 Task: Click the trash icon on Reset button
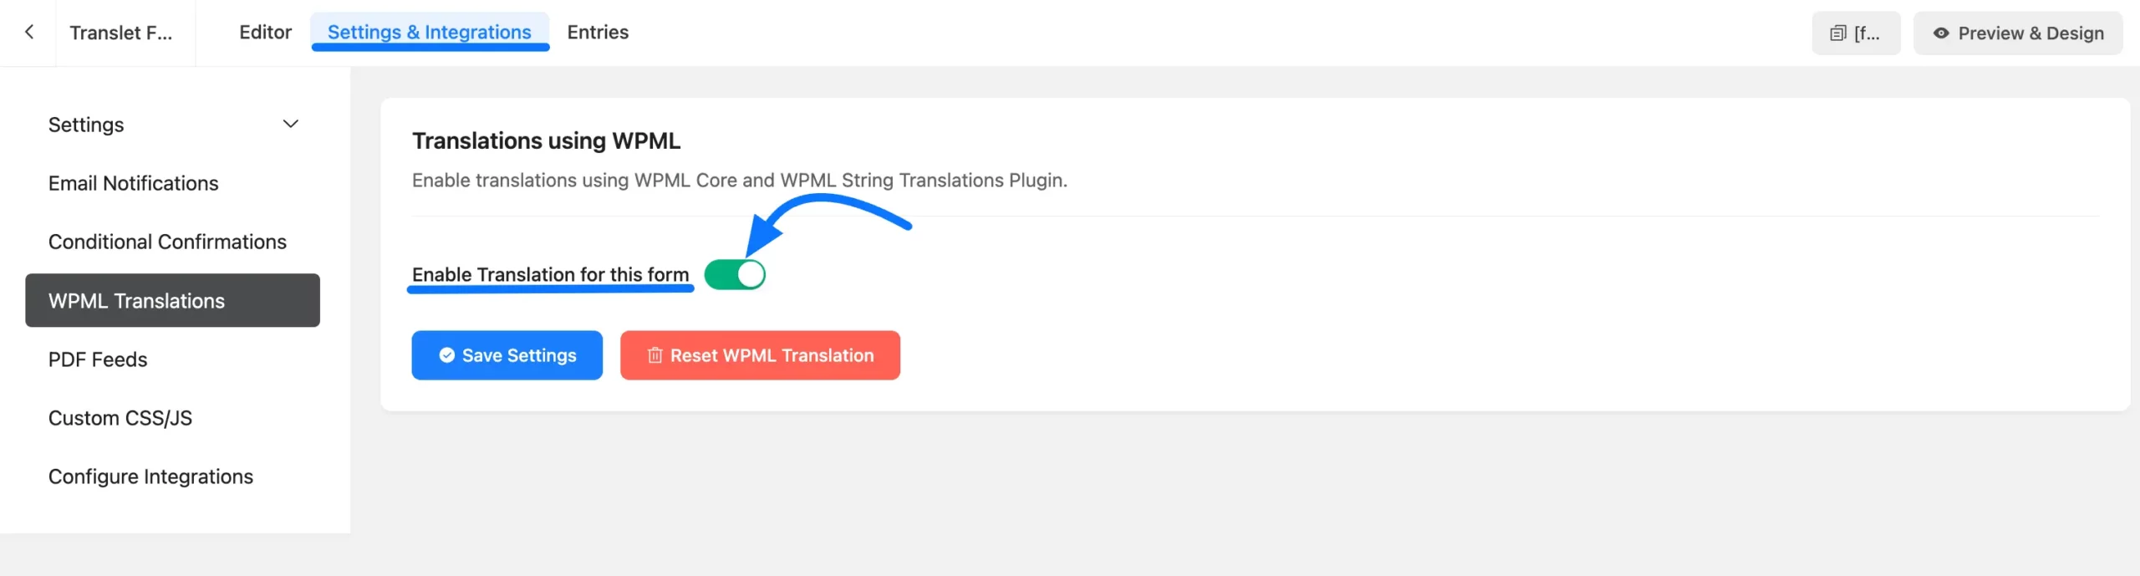[x=655, y=355]
